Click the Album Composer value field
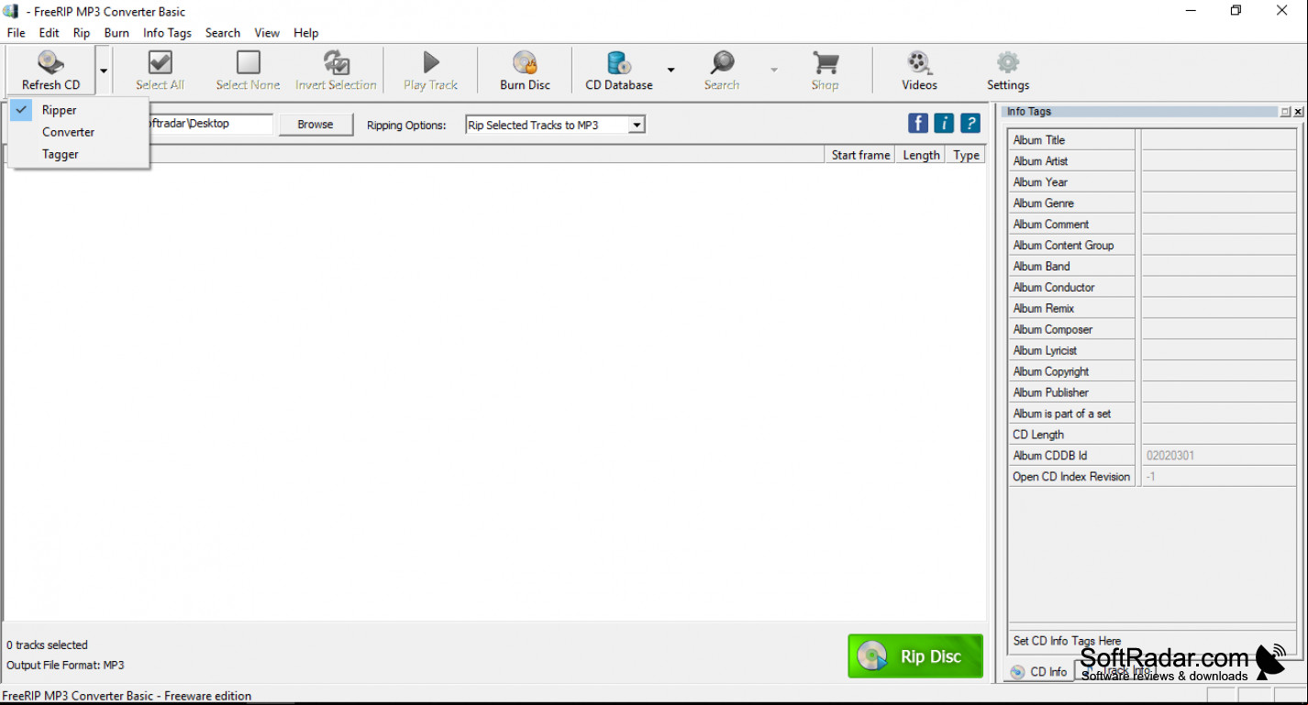The height and width of the screenshot is (705, 1308). [x=1219, y=330]
